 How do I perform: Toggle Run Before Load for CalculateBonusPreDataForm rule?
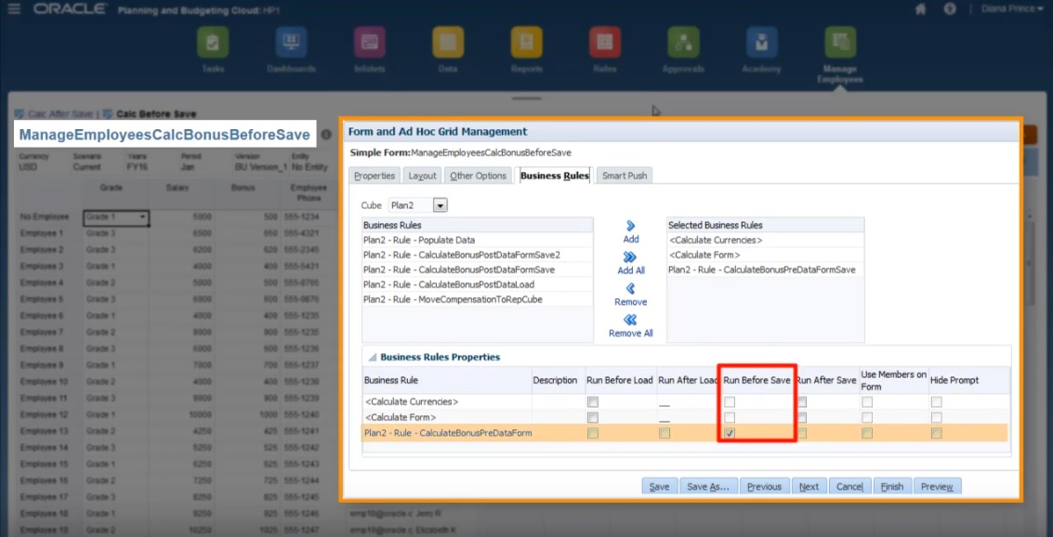tap(592, 434)
